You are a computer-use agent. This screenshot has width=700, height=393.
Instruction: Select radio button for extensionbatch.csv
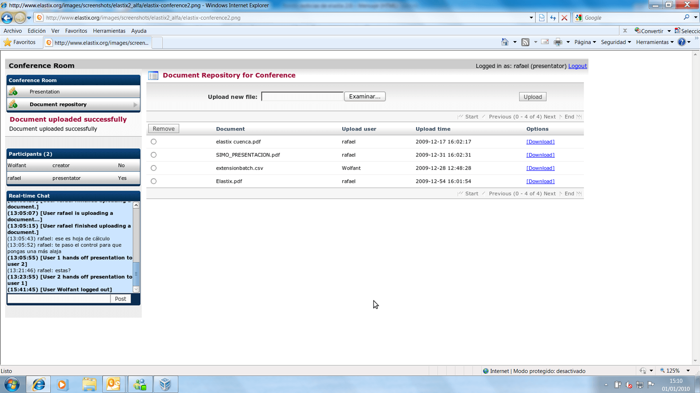point(153,168)
